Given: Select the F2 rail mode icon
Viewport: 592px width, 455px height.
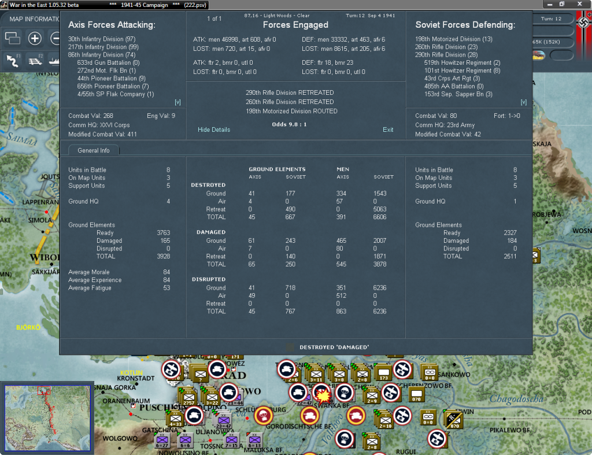Looking at the screenshot, I should pos(35,60).
